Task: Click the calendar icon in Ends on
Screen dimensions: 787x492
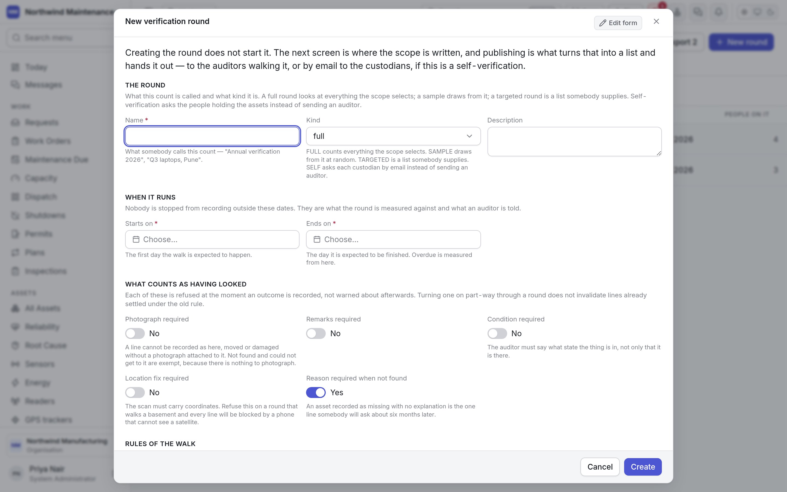Action: click(317, 239)
